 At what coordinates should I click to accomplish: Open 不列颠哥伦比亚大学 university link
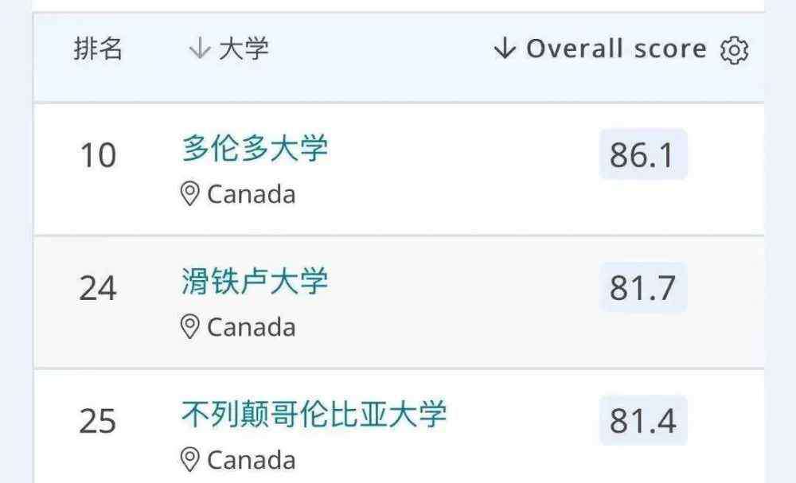pos(314,414)
